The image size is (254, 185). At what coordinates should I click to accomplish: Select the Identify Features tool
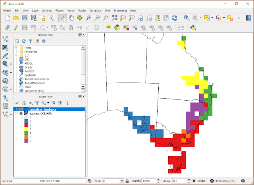187,18
